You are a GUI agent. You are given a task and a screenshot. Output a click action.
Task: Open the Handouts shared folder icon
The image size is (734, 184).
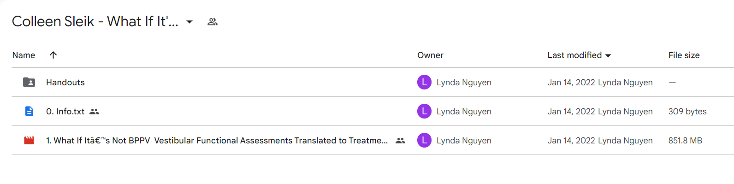29,82
